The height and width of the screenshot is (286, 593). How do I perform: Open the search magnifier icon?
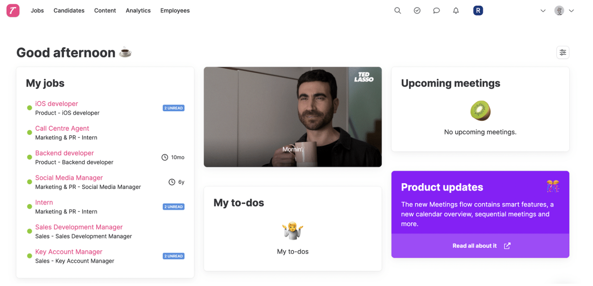(397, 11)
